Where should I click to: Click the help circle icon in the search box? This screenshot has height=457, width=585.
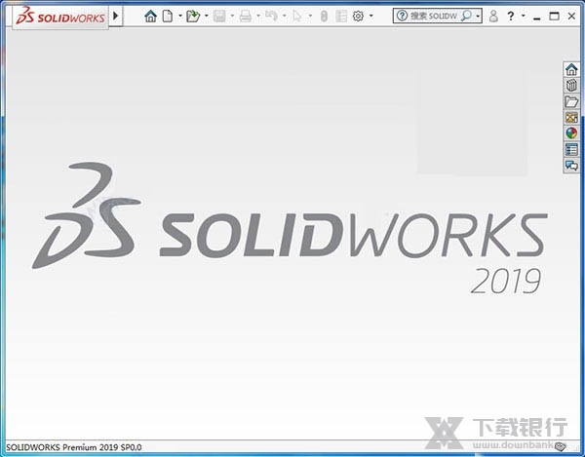(402, 16)
